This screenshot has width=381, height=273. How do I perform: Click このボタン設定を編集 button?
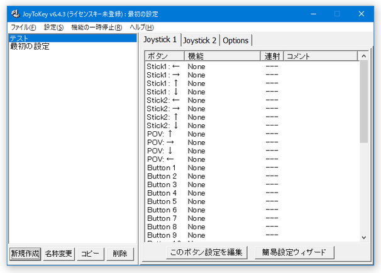coord(207,252)
